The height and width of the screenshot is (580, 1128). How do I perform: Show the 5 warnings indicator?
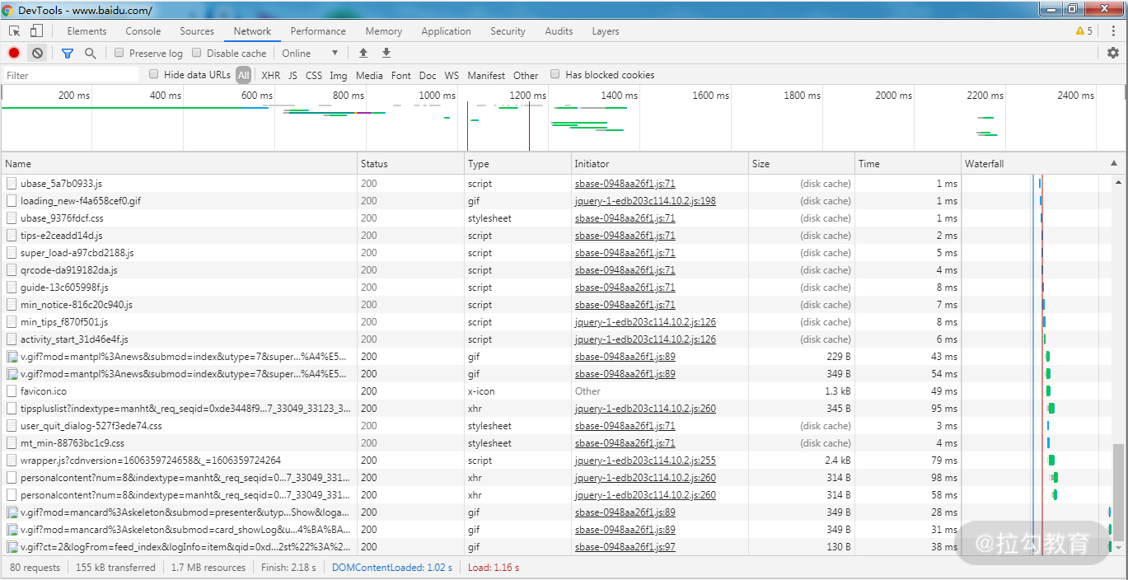click(1084, 31)
